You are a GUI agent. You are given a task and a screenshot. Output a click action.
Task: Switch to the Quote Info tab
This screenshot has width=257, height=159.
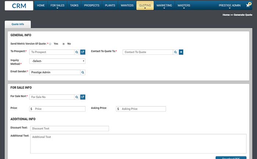coord(18,24)
